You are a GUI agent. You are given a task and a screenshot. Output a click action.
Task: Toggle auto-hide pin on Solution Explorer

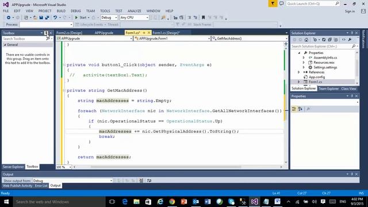(352, 33)
